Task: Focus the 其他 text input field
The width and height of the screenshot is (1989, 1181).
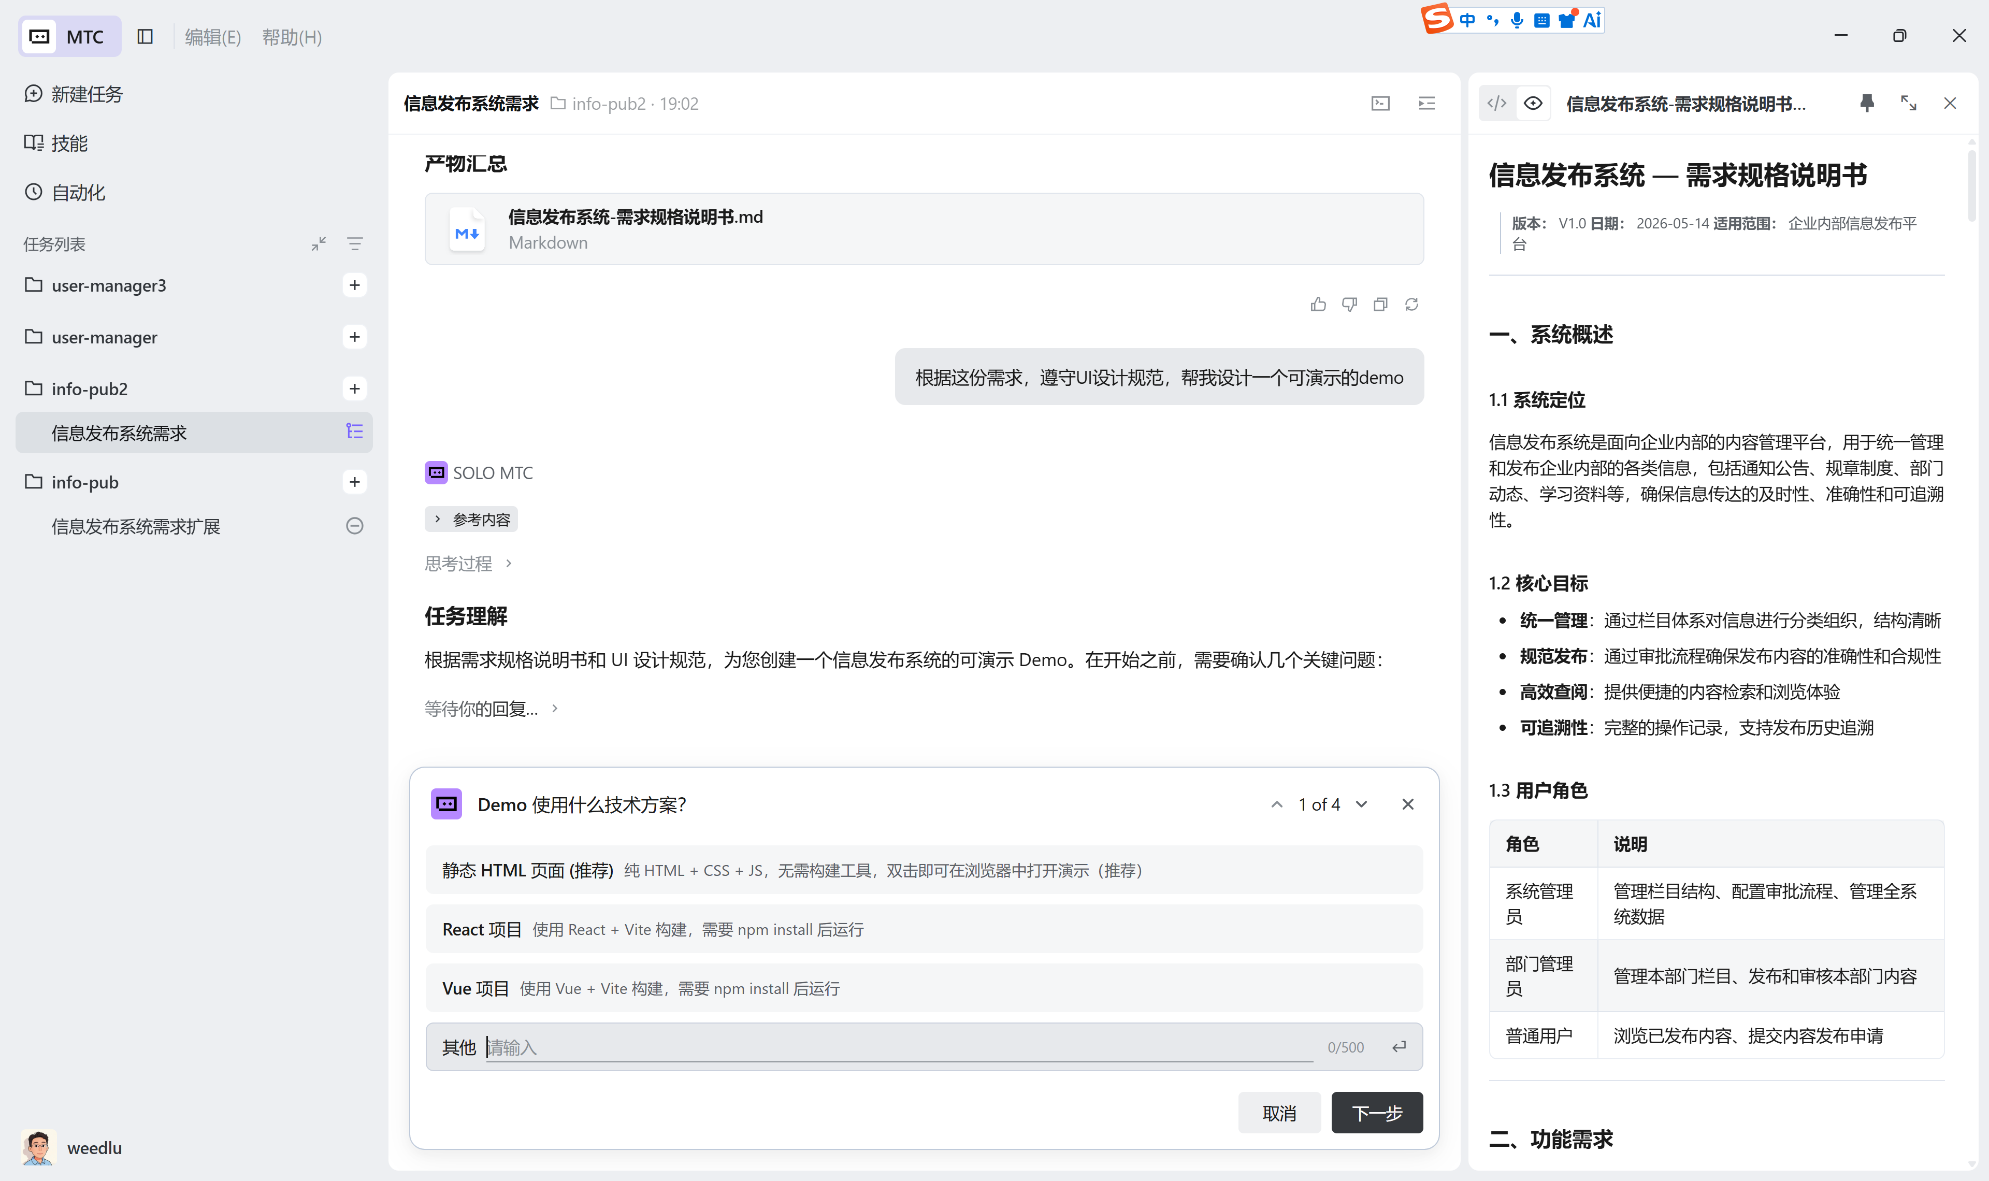Action: 899,1047
